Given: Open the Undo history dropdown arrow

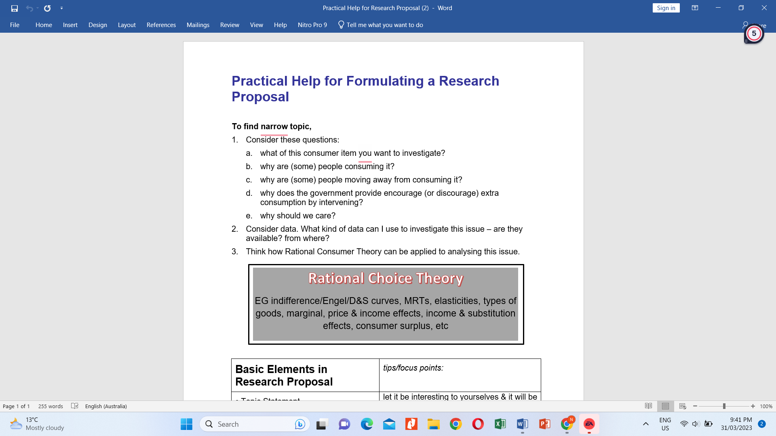Looking at the screenshot, I should 37,8.
